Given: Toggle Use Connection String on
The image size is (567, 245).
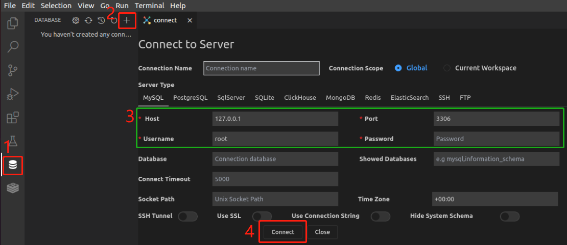Looking at the screenshot, I should tap(381, 216).
